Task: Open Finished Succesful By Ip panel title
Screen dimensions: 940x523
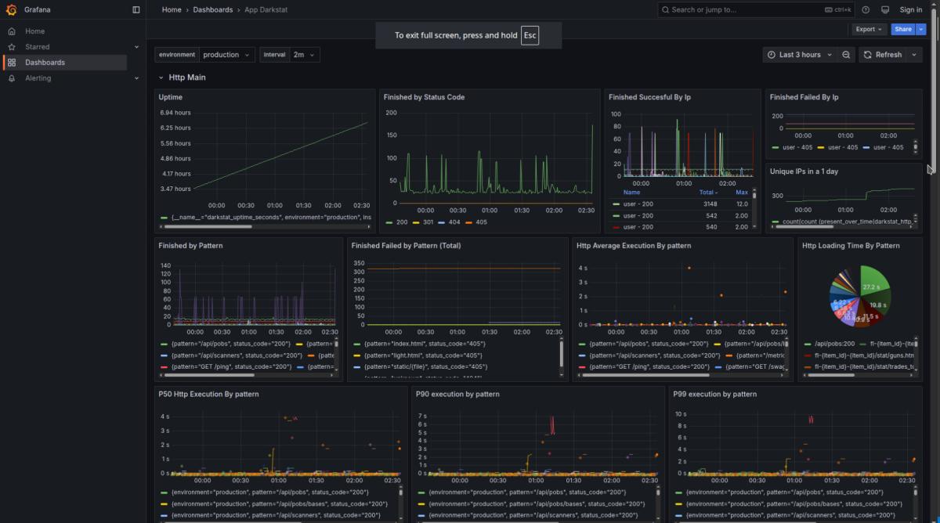Action: tap(649, 97)
